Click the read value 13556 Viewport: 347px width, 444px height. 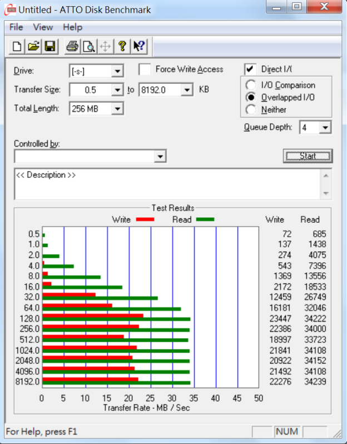click(315, 276)
